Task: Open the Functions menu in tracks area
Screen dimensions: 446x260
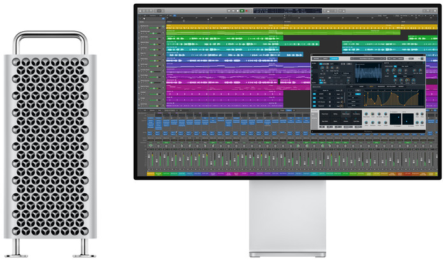Action: tap(153, 16)
